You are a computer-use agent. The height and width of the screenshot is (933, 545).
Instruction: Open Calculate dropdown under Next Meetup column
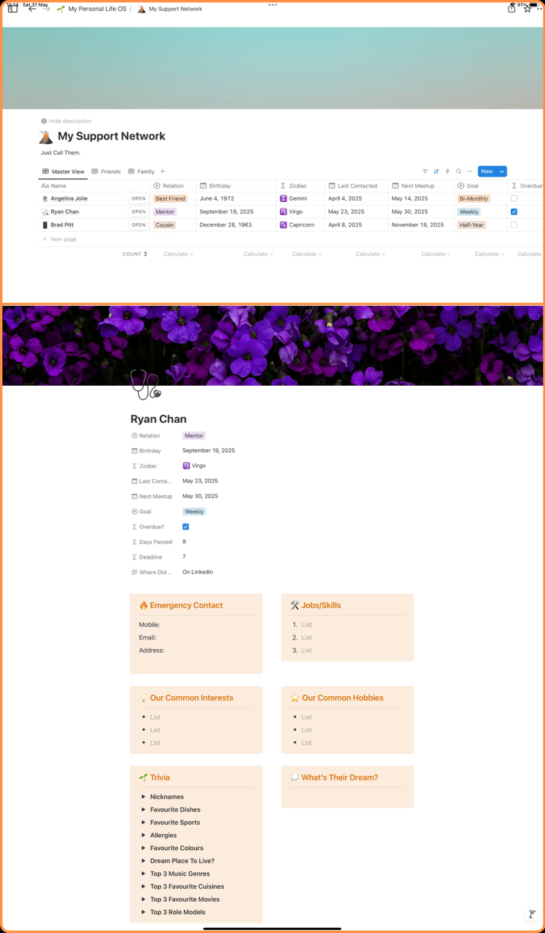436,254
